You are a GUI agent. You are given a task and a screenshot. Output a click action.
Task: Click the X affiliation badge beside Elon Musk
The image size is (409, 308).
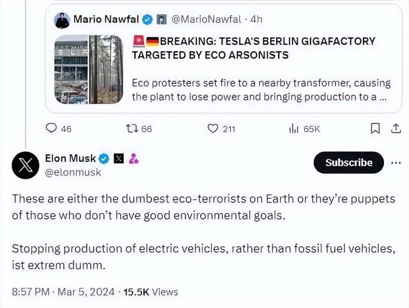click(x=118, y=158)
